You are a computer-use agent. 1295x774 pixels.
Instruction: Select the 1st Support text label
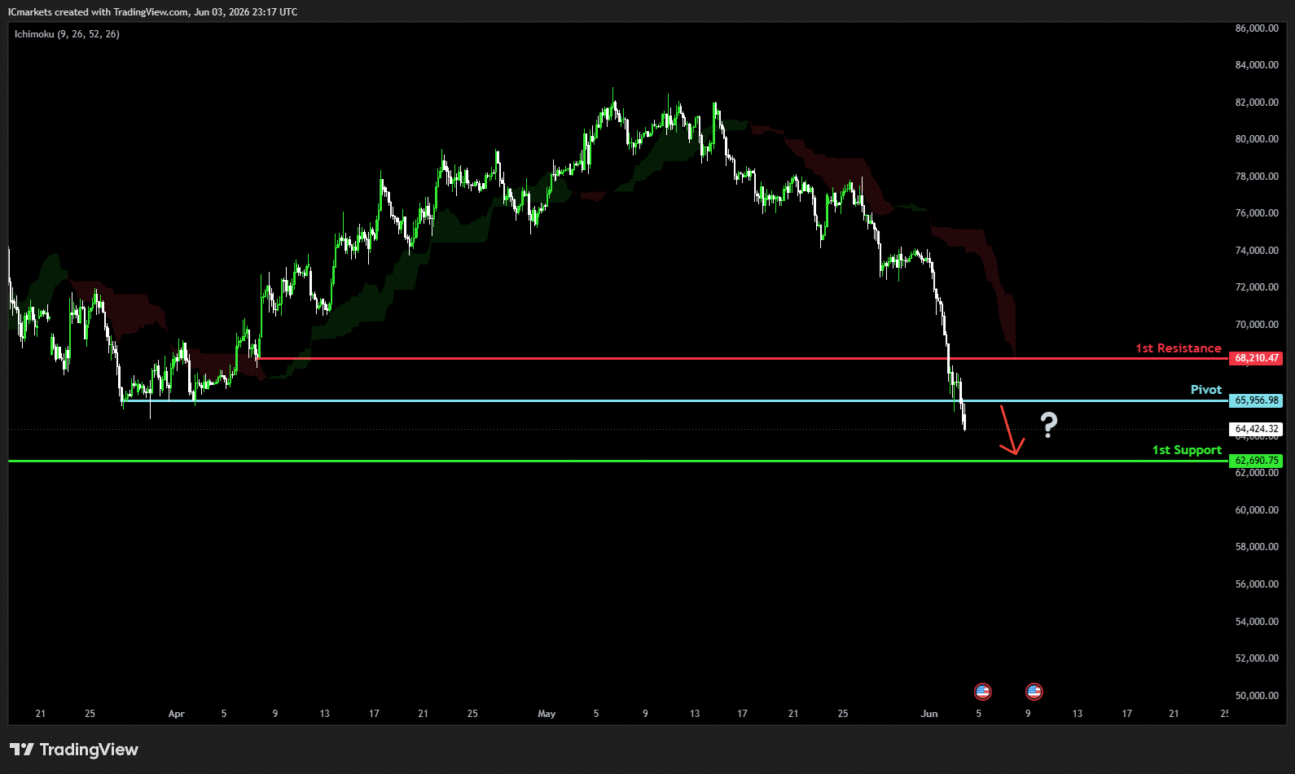click(1187, 450)
